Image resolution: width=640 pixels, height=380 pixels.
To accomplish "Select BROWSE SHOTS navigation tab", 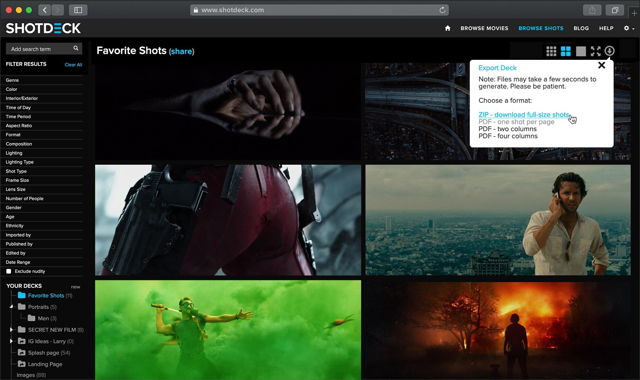I will coord(541,28).
